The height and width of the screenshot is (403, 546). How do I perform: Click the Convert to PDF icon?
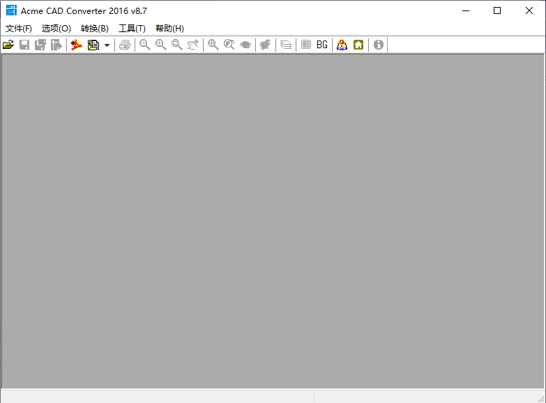tap(77, 45)
